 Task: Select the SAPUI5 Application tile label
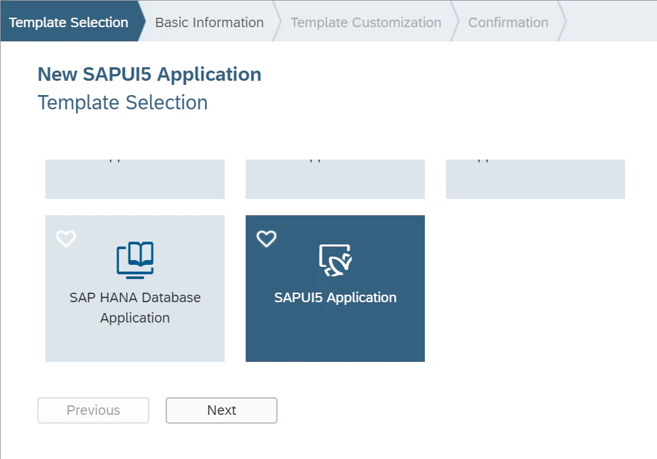[x=335, y=297]
